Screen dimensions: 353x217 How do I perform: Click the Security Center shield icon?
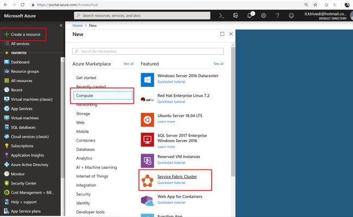click(x=7, y=183)
